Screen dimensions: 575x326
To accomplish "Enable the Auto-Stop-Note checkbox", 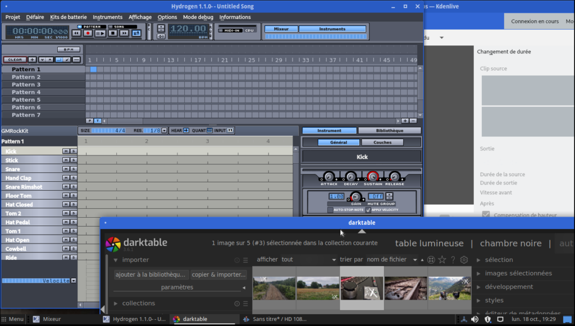I will point(330,210).
